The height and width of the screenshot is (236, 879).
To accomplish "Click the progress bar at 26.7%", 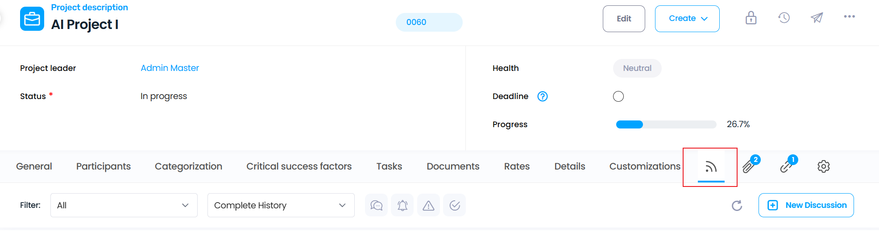I will 666,124.
